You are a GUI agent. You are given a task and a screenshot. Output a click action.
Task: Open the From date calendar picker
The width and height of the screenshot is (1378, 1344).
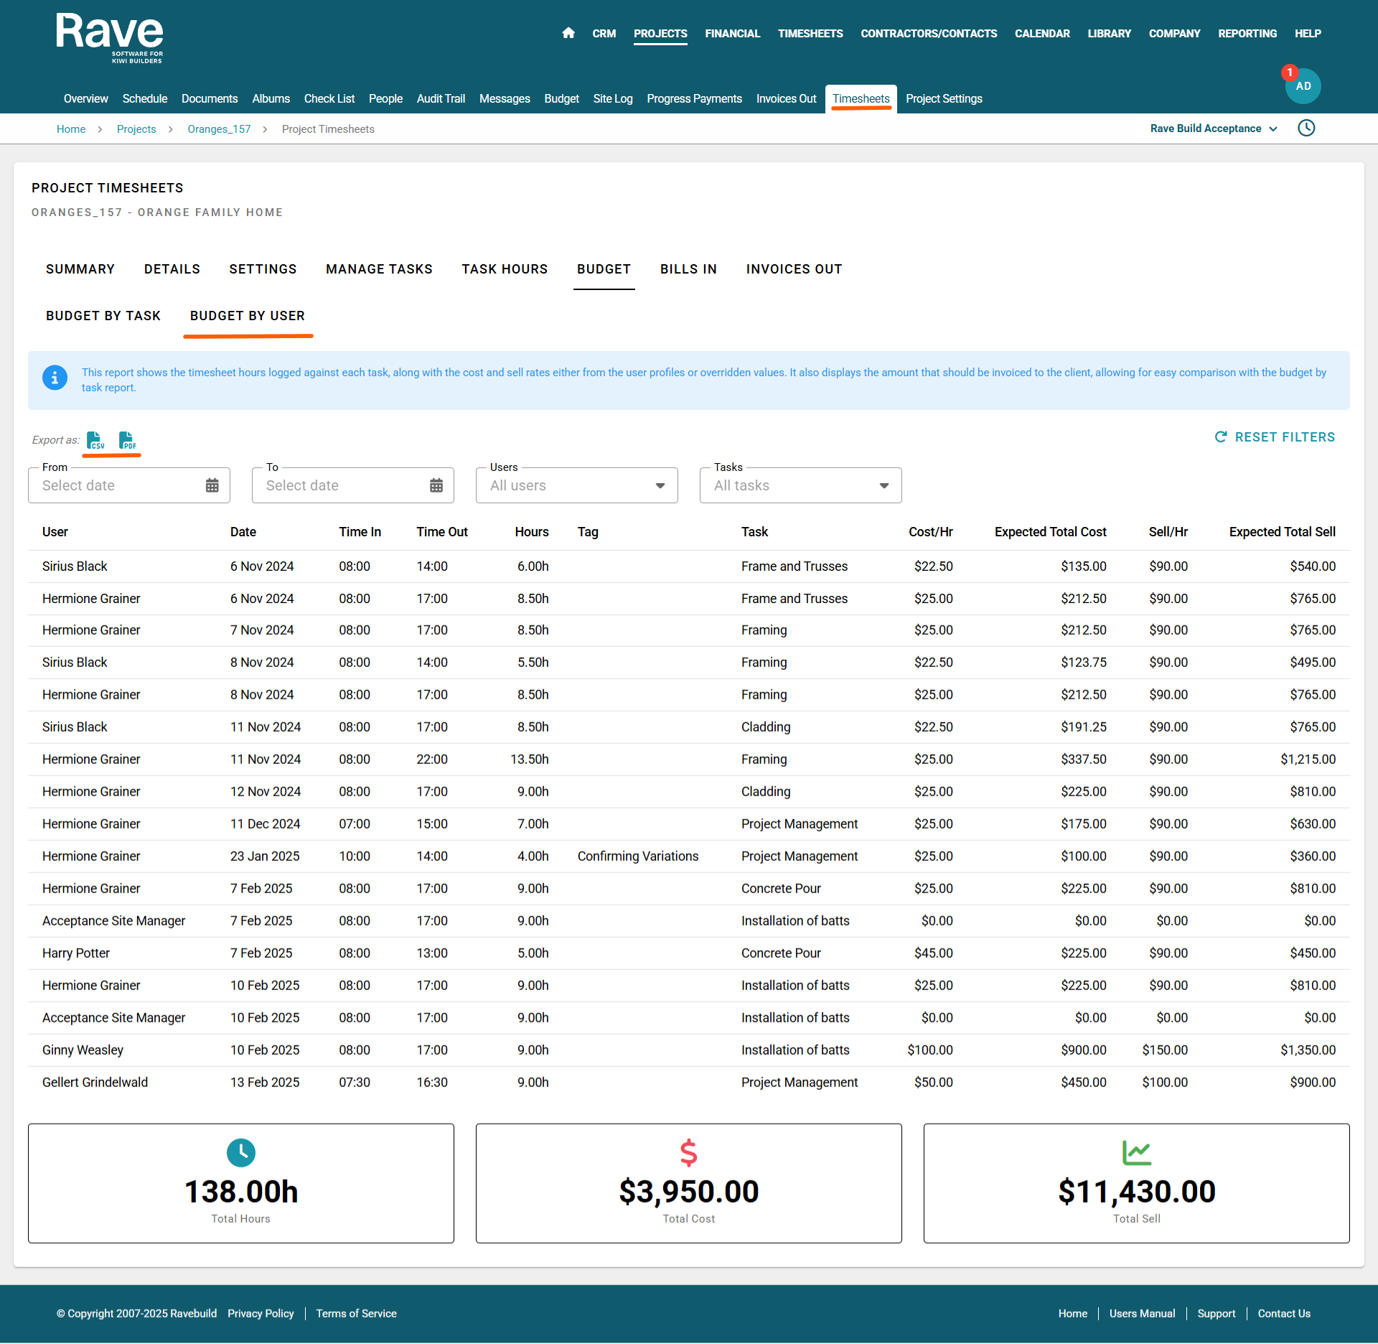tap(212, 486)
